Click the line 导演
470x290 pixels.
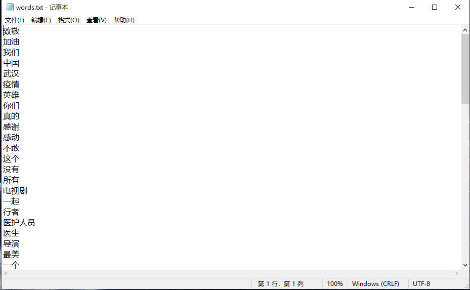(x=11, y=244)
